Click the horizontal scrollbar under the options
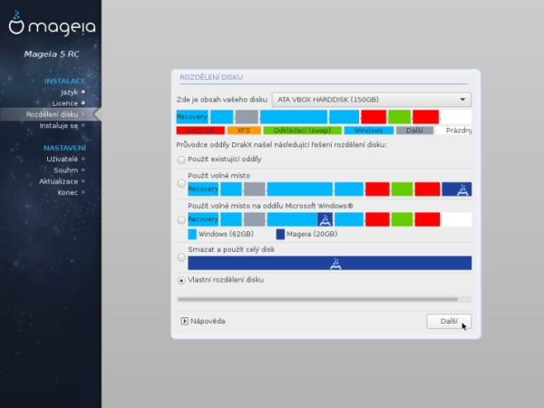The width and height of the screenshot is (544, 408). pos(317,299)
